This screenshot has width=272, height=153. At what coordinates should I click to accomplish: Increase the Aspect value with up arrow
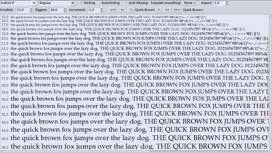pyautogui.click(x=227, y=2)
